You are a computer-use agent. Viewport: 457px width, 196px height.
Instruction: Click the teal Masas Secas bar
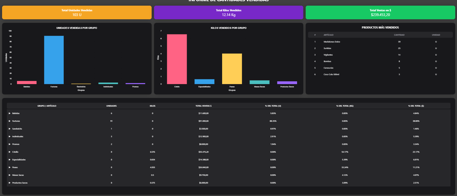click(x=259, y=82)
